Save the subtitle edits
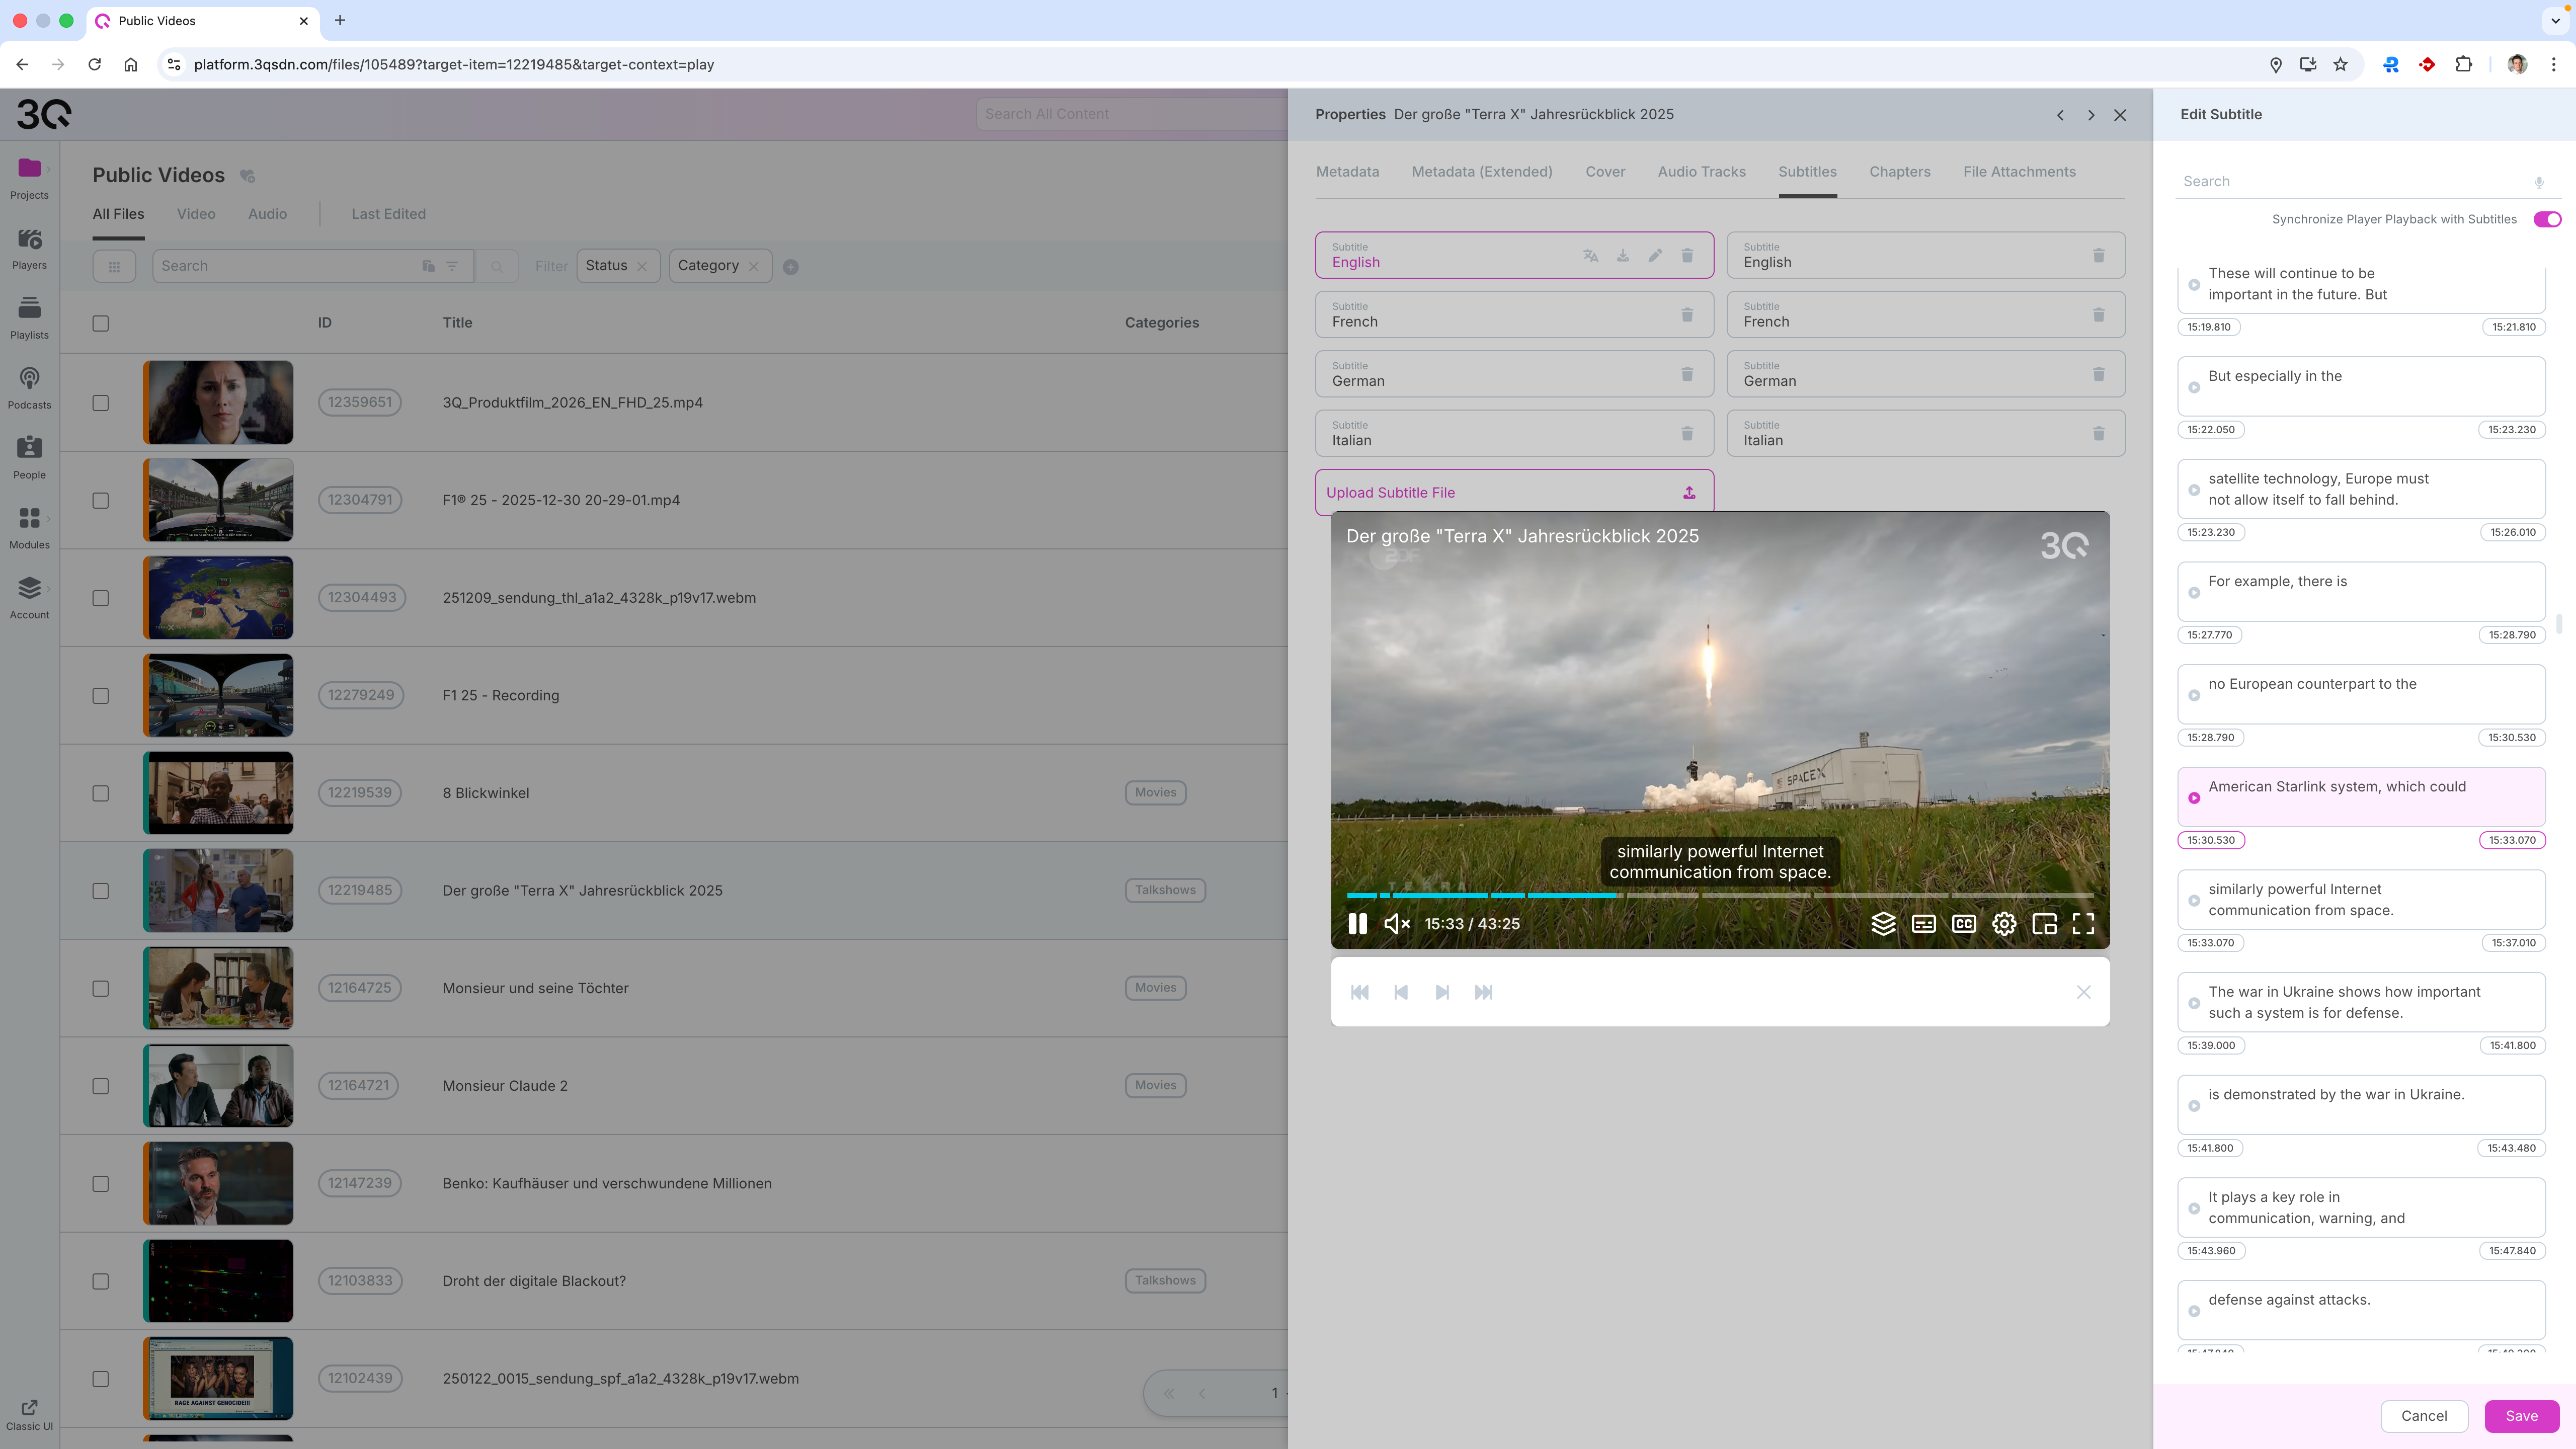 (x=2521, y=1416)
